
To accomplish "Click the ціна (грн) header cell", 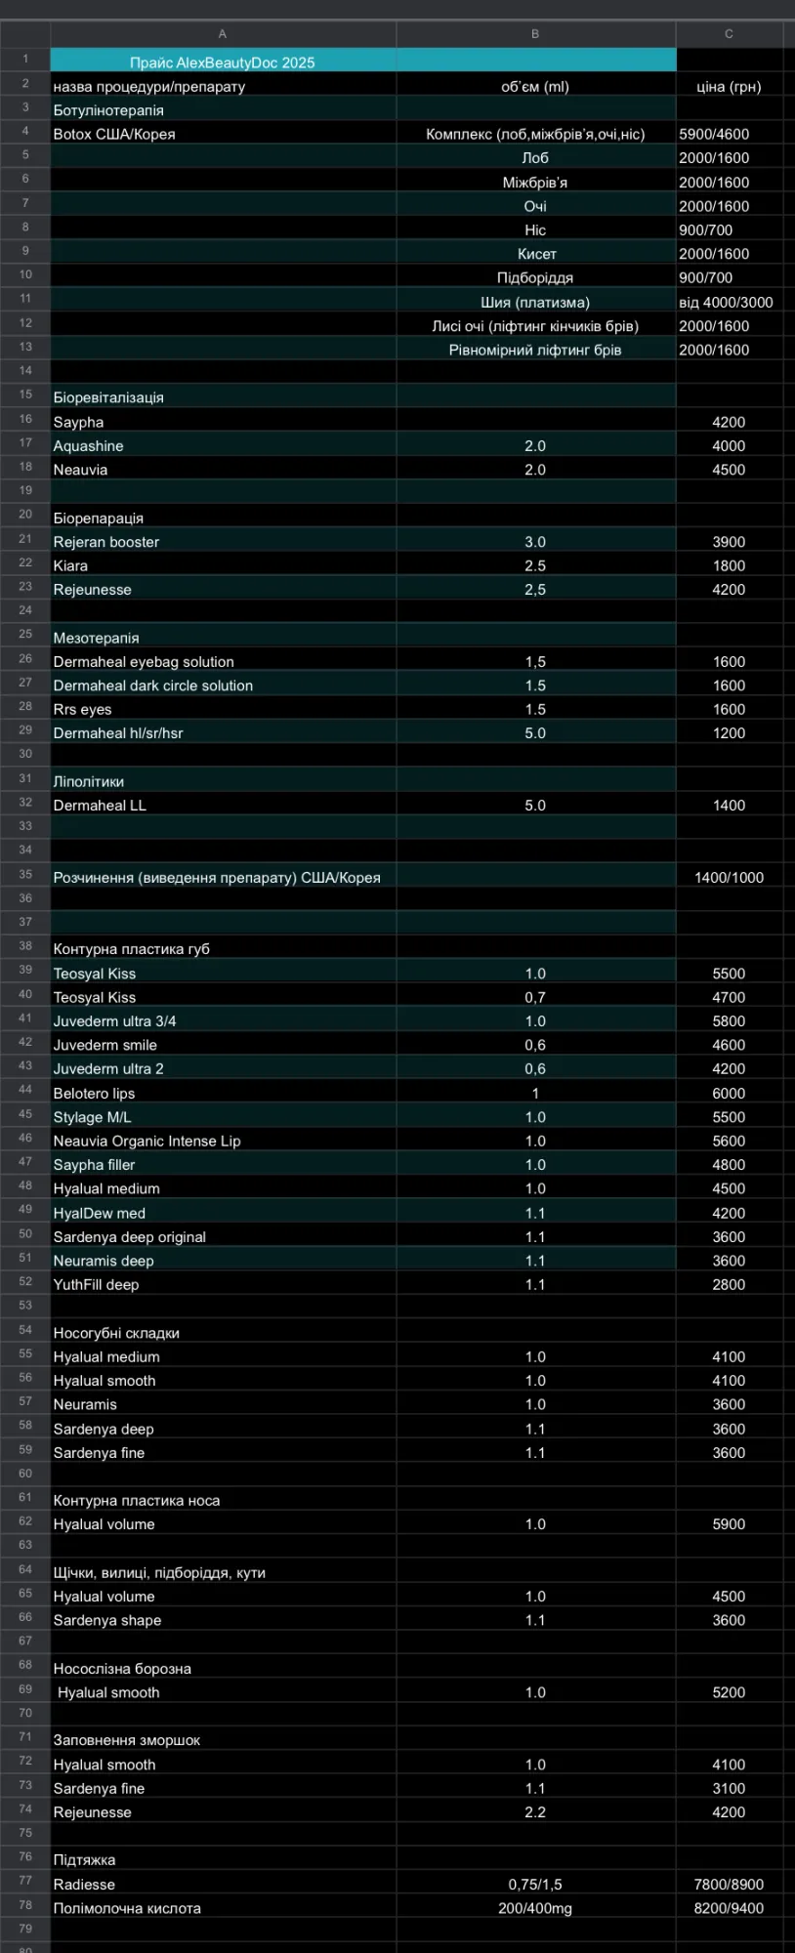I will coord(729,87).
